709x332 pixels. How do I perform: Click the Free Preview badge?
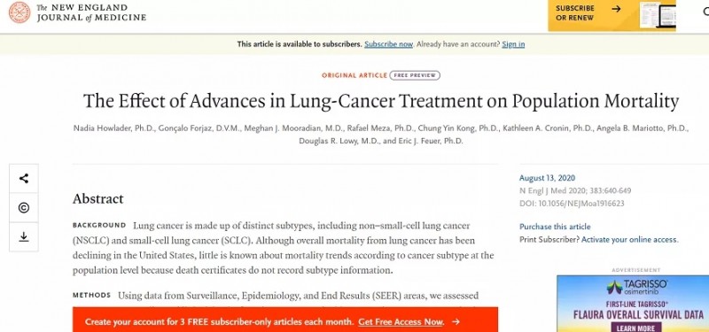(415, 75)
